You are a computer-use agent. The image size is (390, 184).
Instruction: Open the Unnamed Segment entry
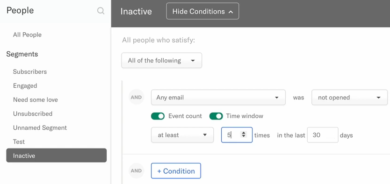(x=40, y=128)
